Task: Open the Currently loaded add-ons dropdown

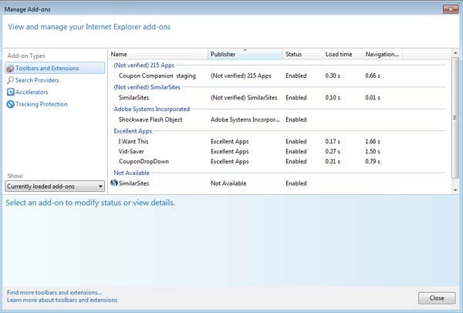Action: pos(55,187)
